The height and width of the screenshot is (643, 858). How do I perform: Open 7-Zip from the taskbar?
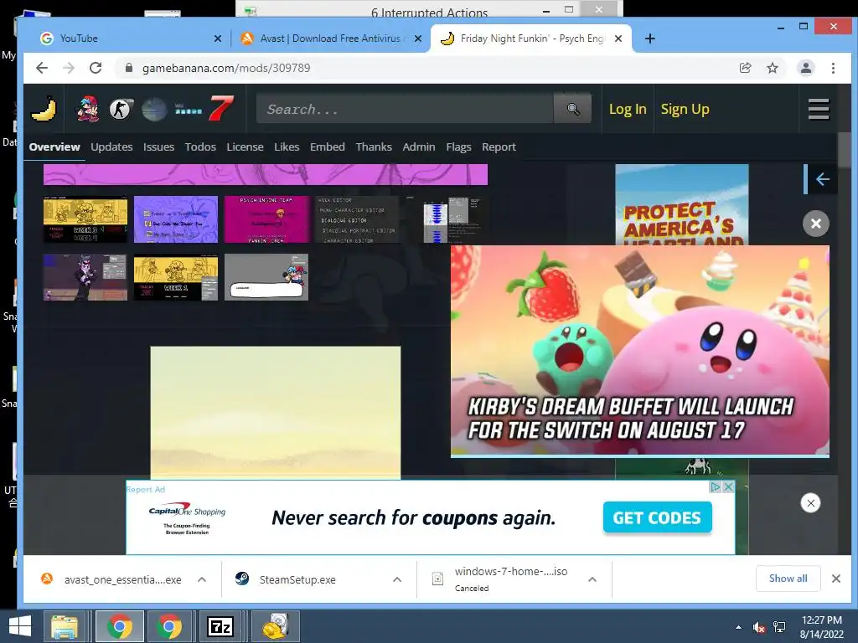tap(220, 626)
